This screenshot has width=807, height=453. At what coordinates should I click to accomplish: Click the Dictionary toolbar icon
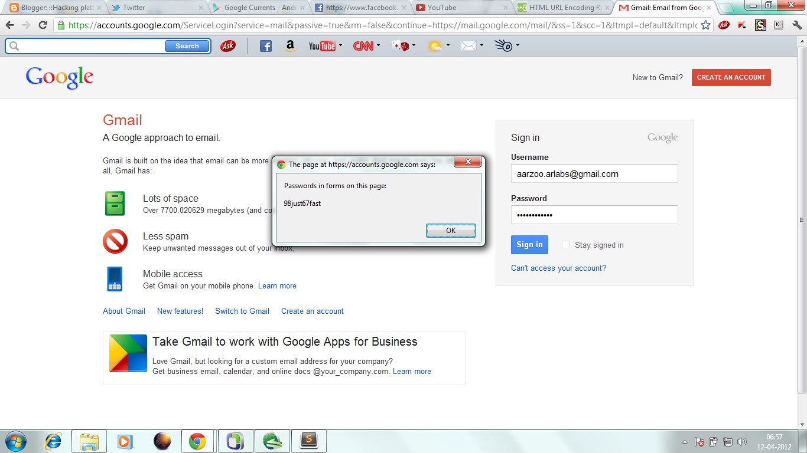pos(504,46)
